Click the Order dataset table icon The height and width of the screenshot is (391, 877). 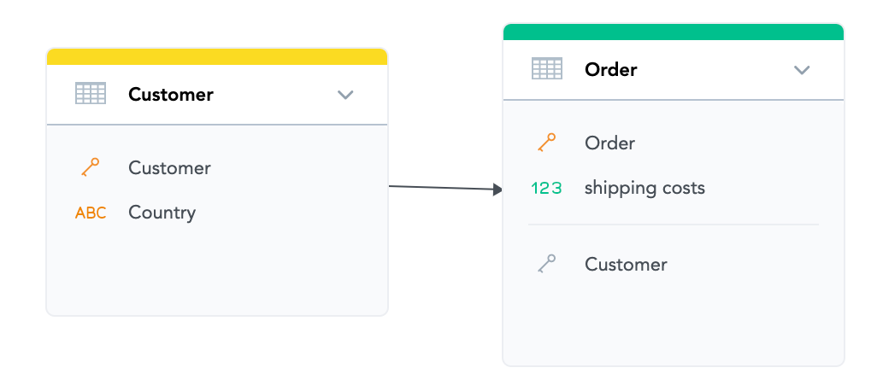(x=547, y=69)
